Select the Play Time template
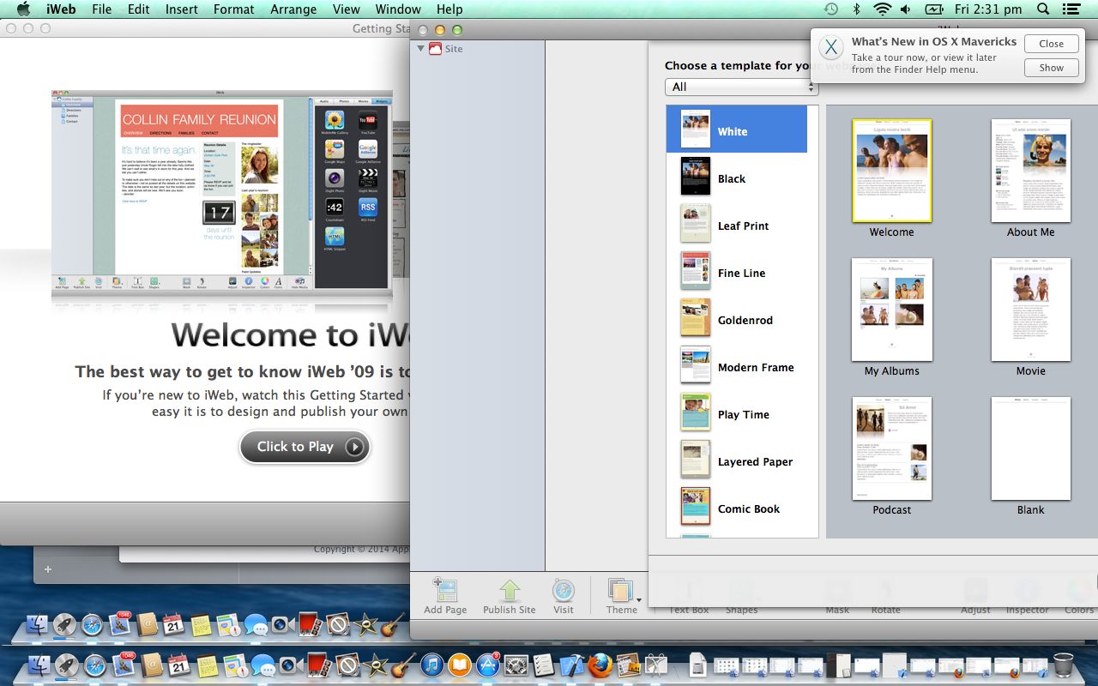1098x686 pixels. coord(737,412)
